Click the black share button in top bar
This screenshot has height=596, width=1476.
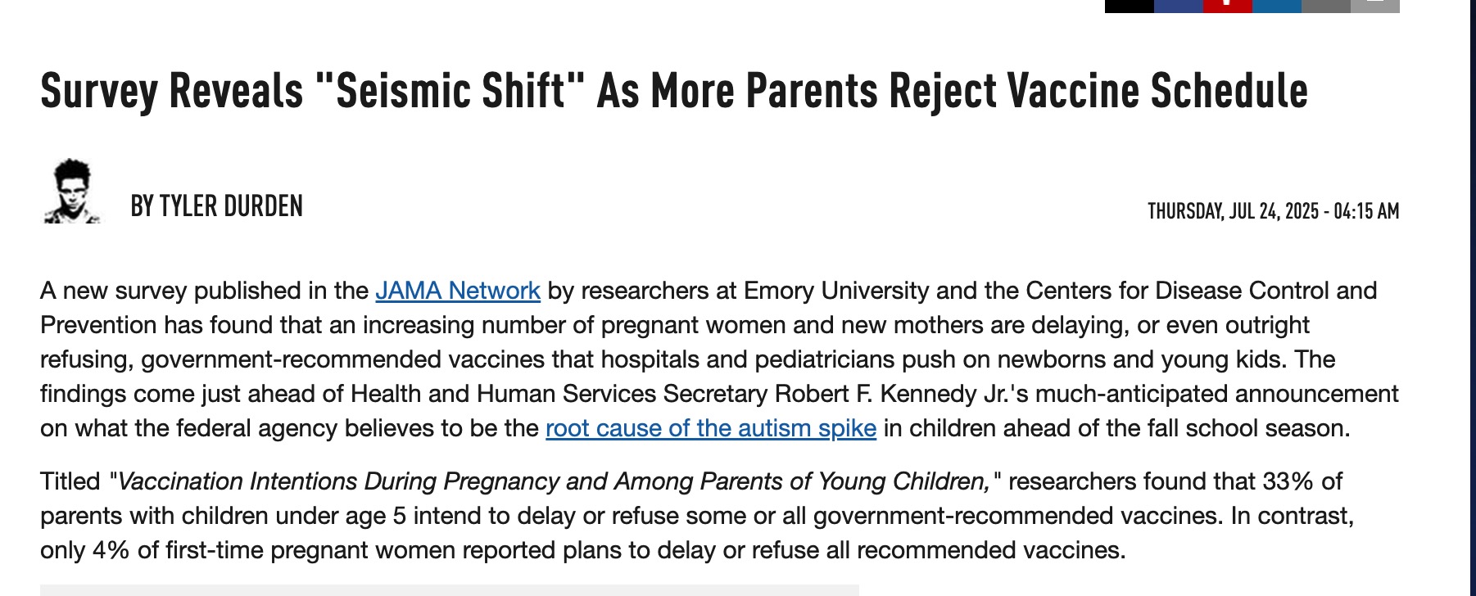click(x=1130, y=6)
